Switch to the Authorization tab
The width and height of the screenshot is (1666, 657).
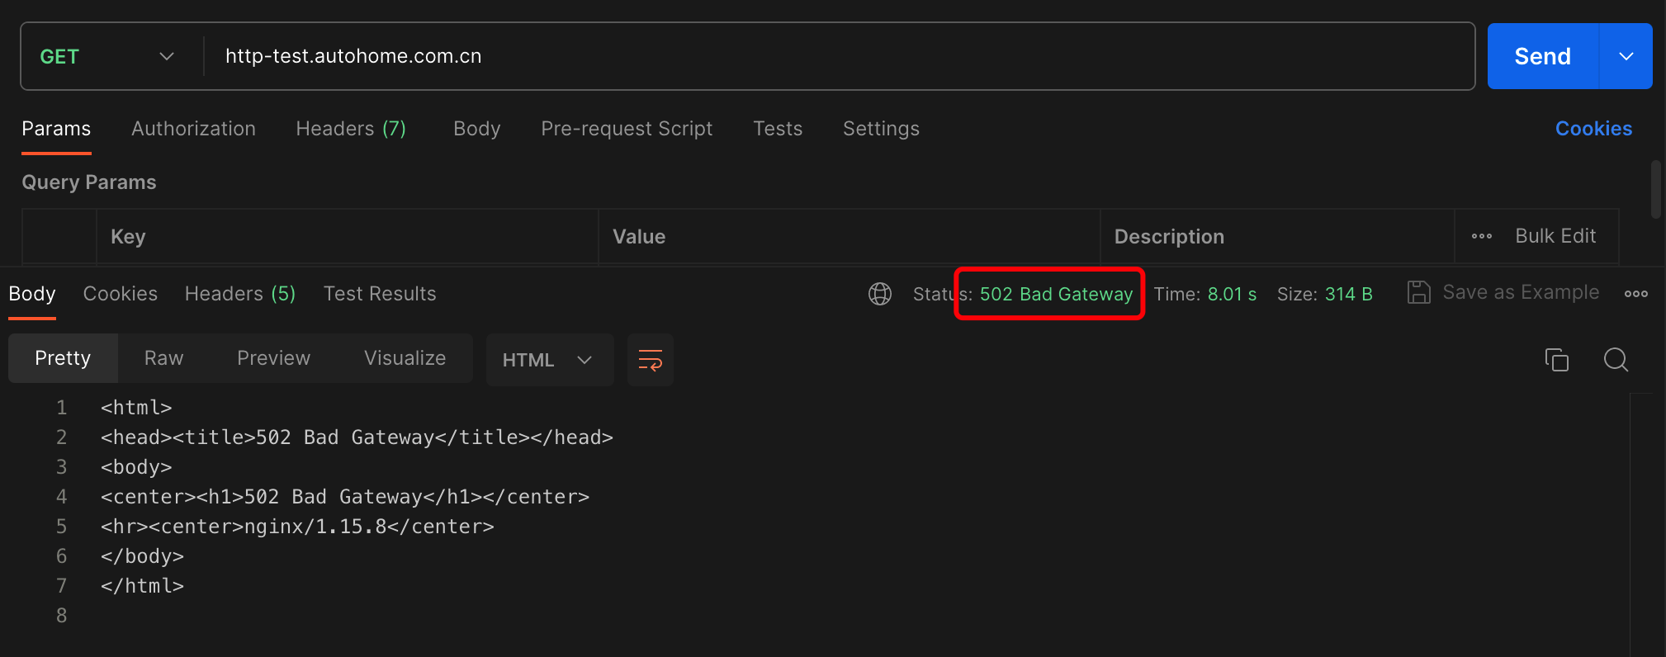click(x=193, y=129)
